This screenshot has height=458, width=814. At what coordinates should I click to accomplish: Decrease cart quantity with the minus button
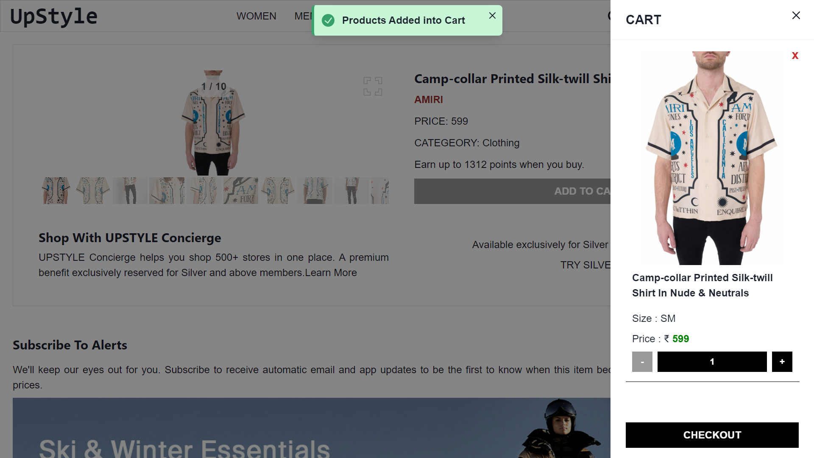(x=642, y=362)
